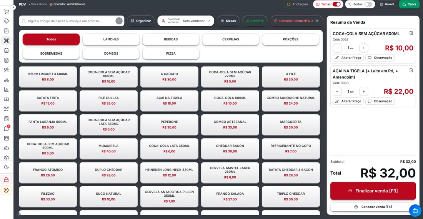Focus the product search barcode field
Viewport: 423px width, 219px height.
(71, 21)
